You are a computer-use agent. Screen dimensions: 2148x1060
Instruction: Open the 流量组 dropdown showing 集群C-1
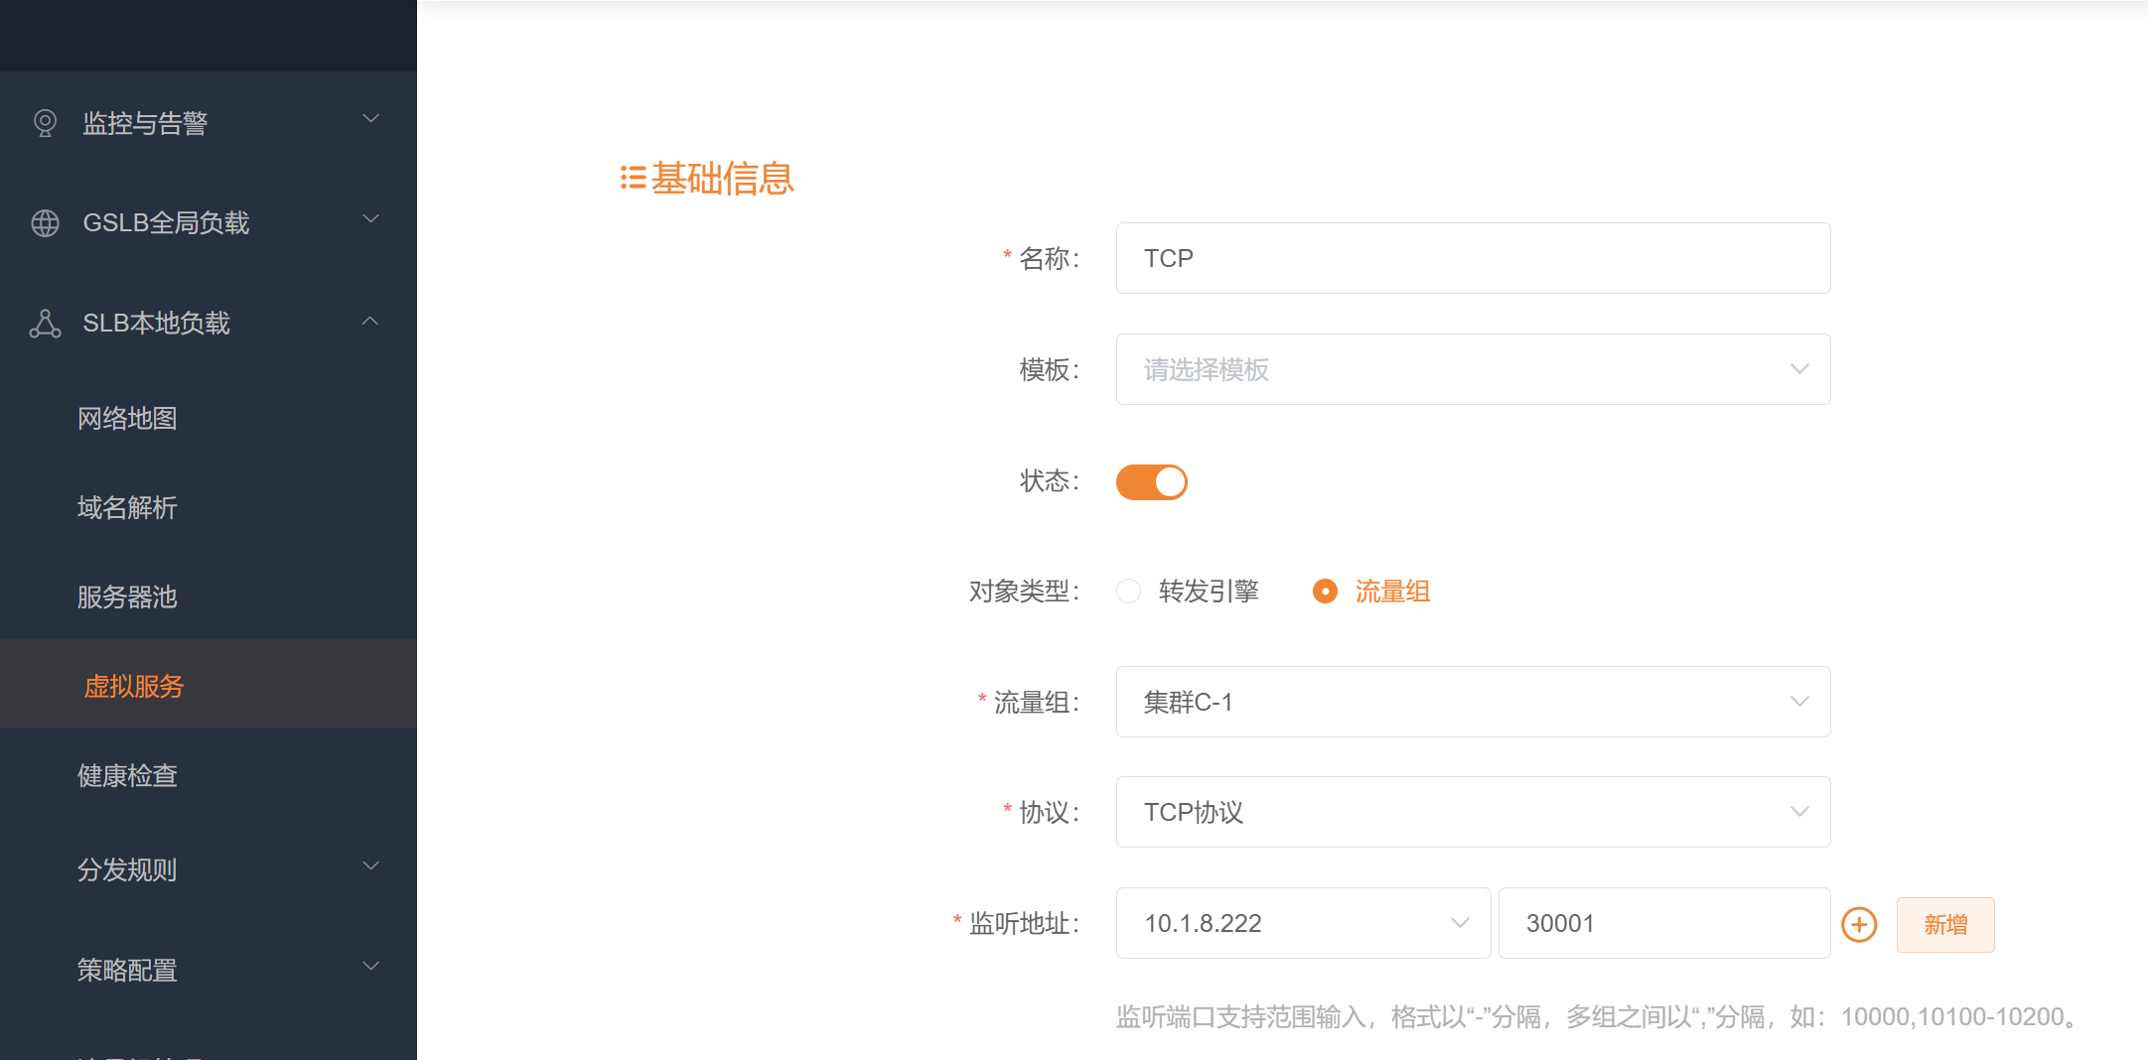(x=1472, y=702)
